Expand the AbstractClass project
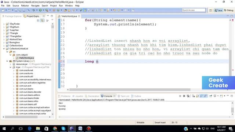Screen dimensions: 235x132 point(4,39)
